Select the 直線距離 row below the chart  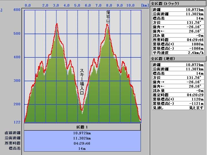tap(82, 133)
